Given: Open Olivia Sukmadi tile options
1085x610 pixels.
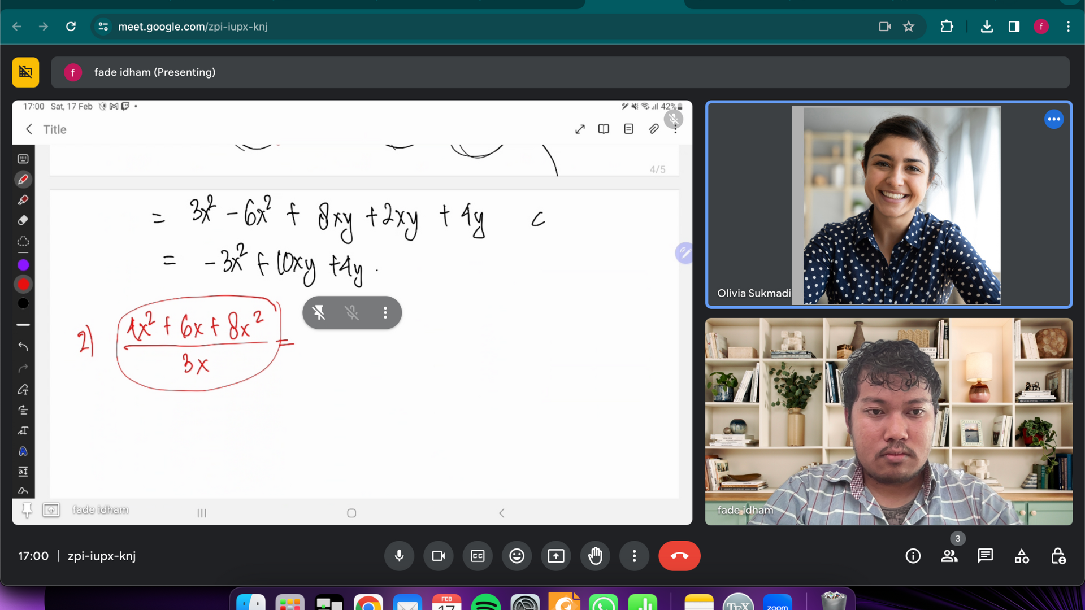Looking at the screenshot, I should click(1053, 119).
